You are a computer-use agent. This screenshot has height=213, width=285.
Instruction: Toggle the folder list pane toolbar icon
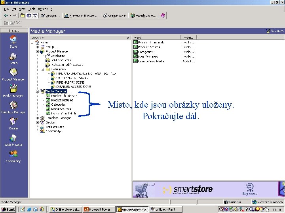coord(29,15)
